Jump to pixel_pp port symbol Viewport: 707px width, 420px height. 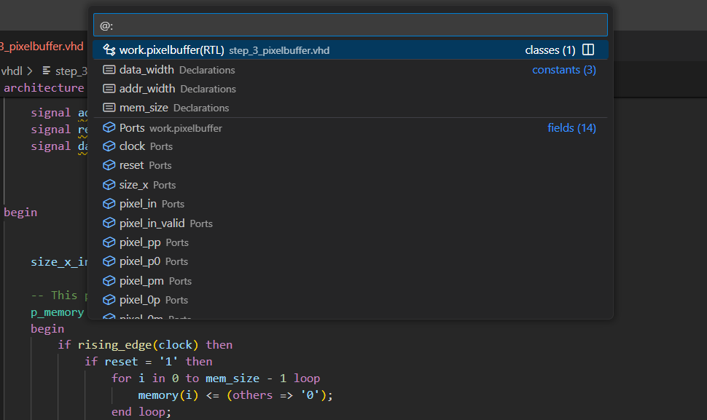(140, 242)
